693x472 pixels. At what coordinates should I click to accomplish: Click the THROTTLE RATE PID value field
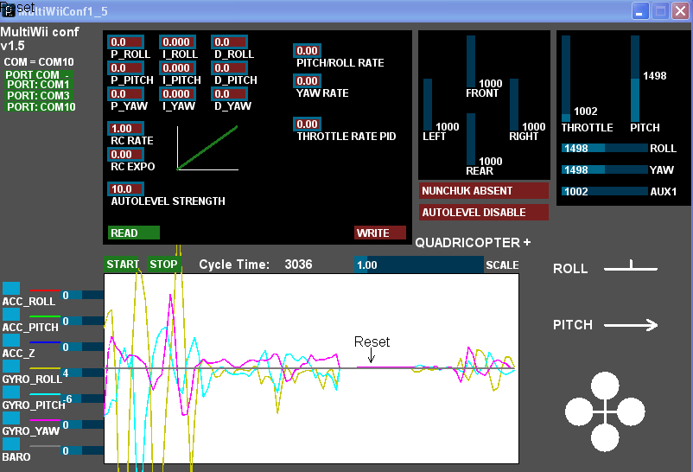(x=307, y=124)
